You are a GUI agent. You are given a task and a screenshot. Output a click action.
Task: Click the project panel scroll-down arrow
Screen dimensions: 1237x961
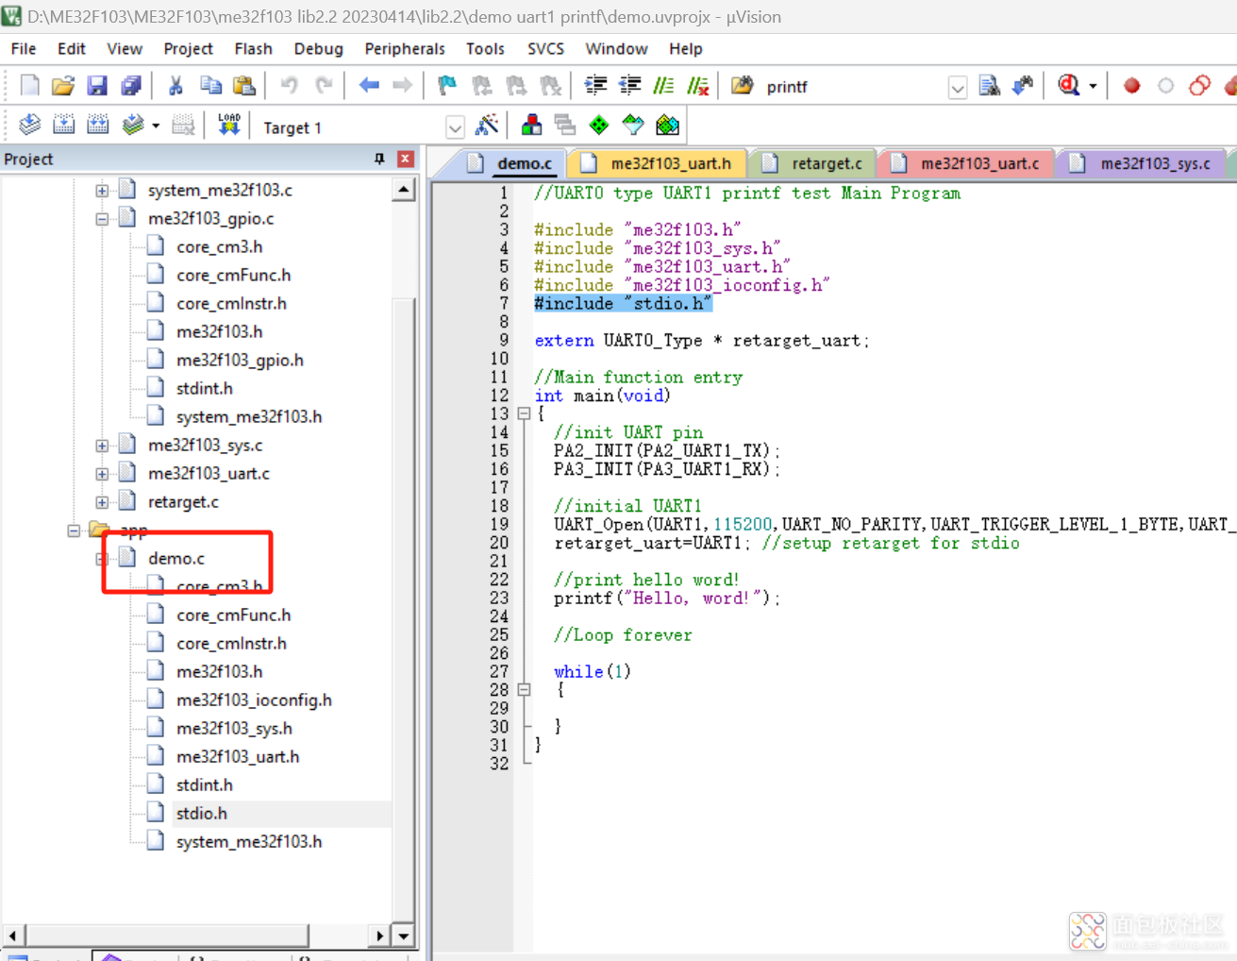point(404,936)
